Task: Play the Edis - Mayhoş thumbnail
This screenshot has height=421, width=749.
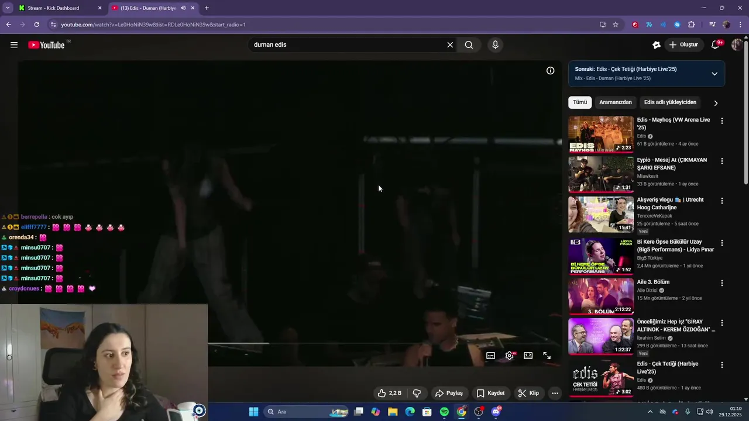Action: (x=601, y=134)
